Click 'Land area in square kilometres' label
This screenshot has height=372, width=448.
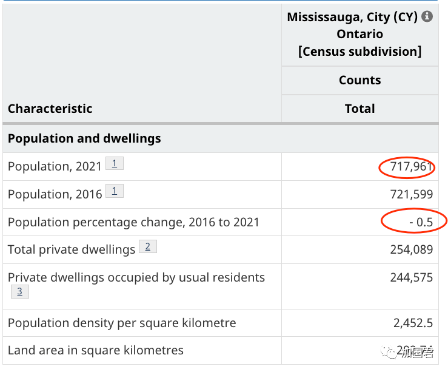click(x=96, y=350)
